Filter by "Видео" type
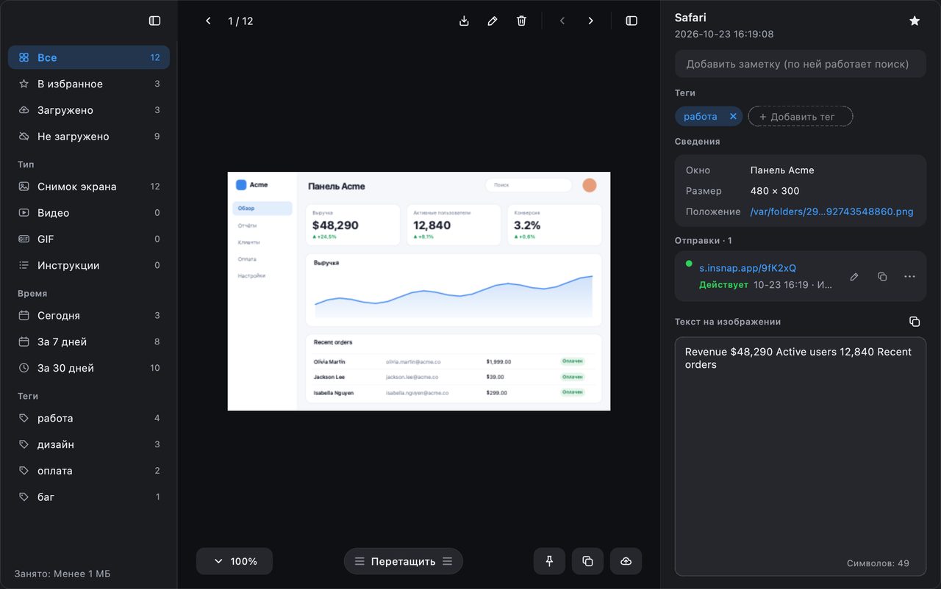 coord(89,213)
